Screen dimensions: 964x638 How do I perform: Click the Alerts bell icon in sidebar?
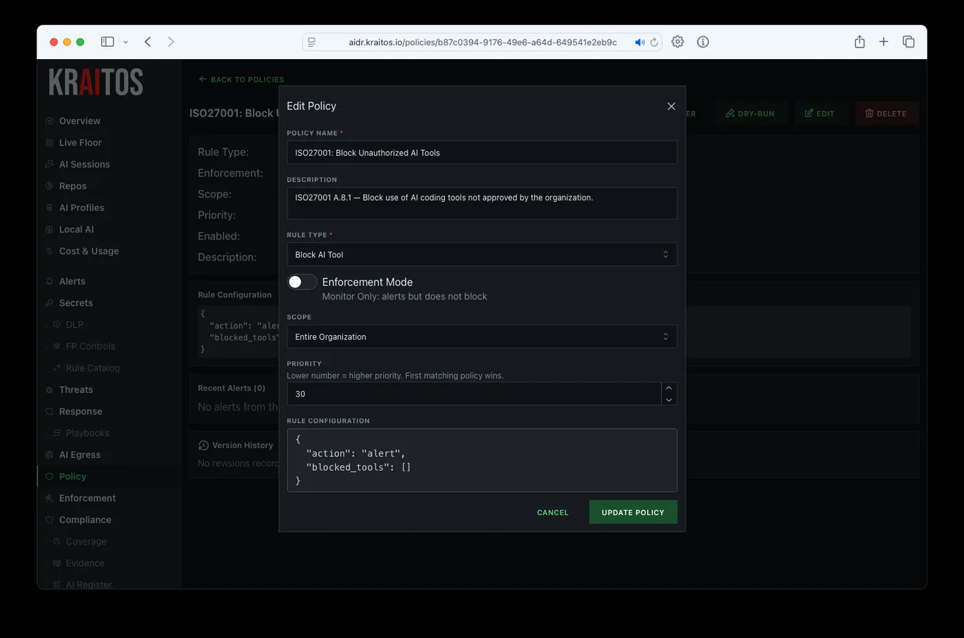pyautogui.click(x=49, y=281)
